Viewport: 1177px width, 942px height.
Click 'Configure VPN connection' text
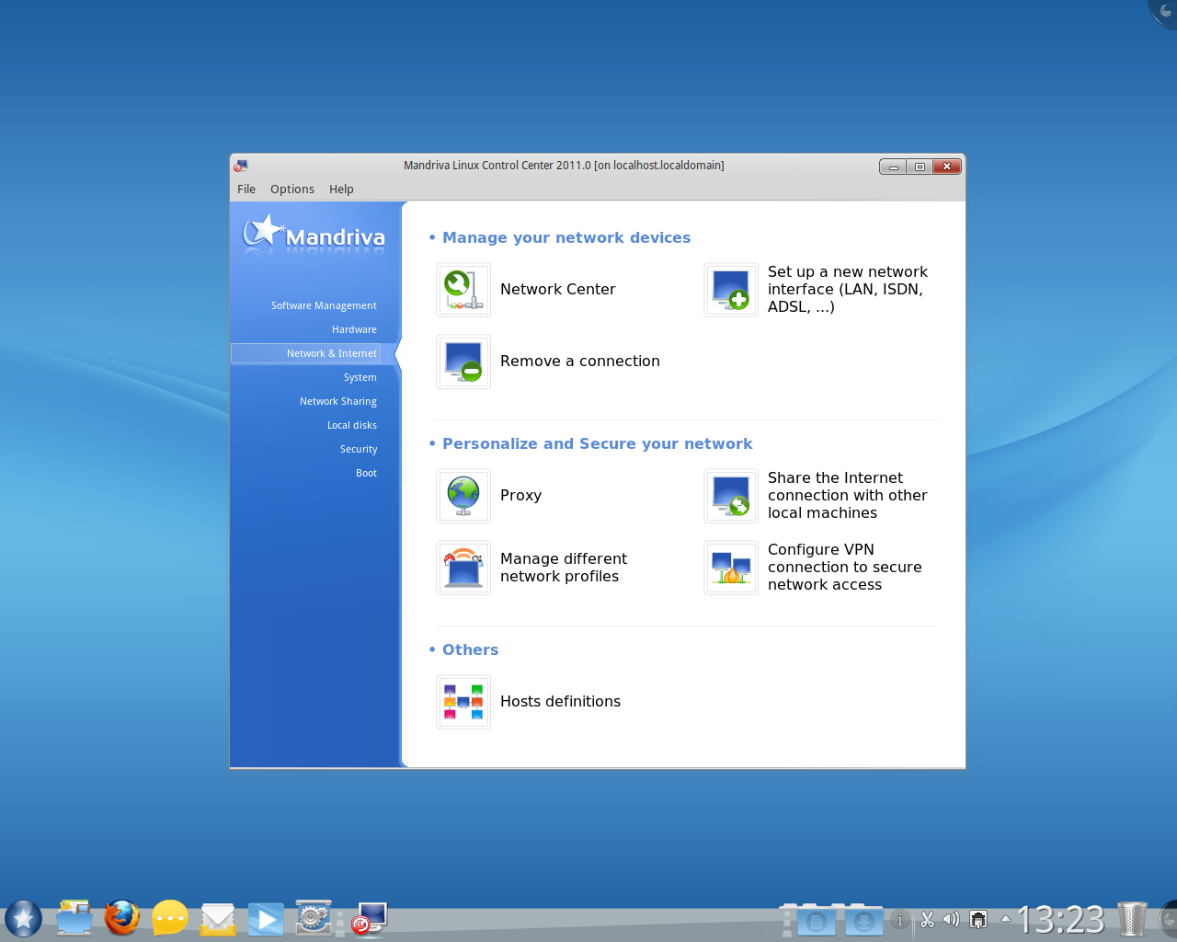pyautogui.click(x=845, y=568)
